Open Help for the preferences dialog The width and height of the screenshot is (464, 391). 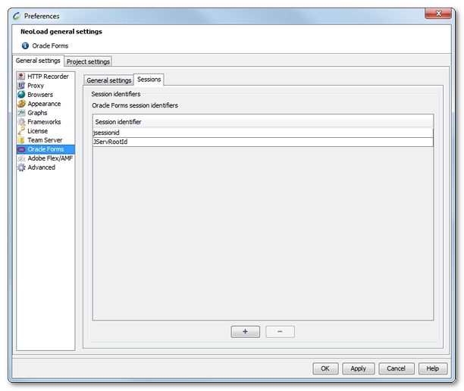(432, 368)
